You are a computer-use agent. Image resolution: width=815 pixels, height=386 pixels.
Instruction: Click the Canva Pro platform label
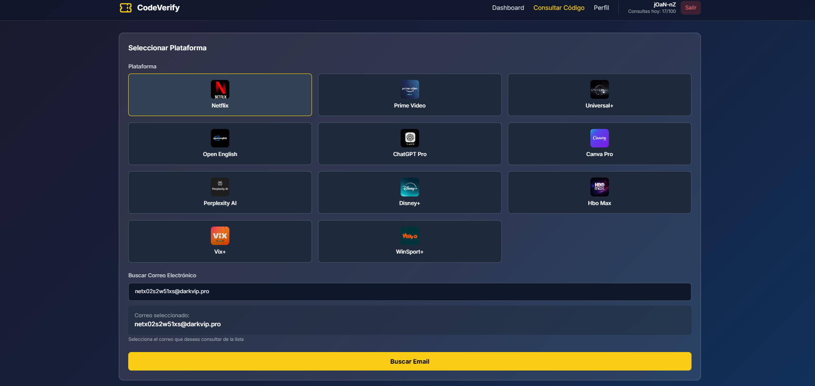(x=599, y=154)
